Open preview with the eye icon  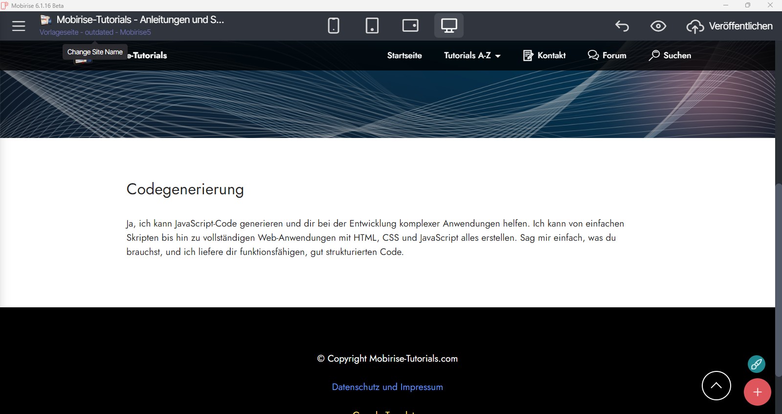tap(658, 26)
